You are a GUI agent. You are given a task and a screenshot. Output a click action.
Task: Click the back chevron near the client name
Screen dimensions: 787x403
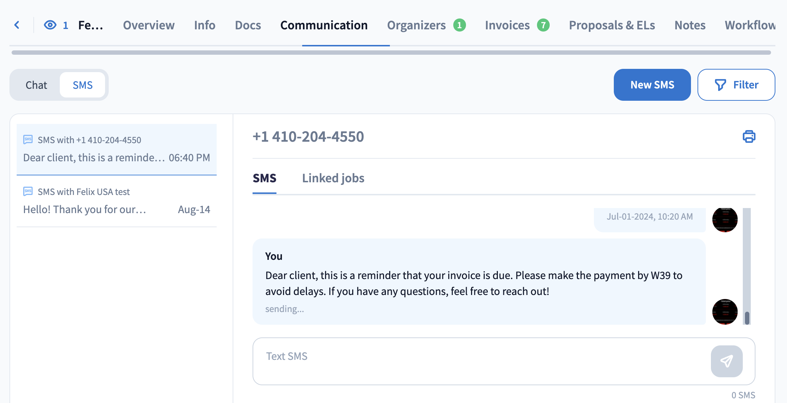click(16, 25)
